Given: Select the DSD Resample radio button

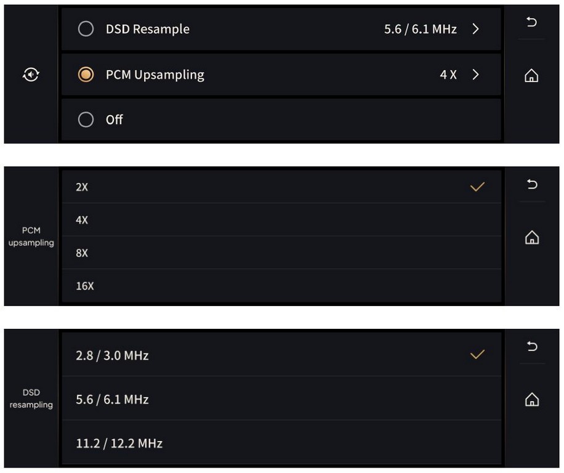Looking at the screenshot, I should point(86,29).
